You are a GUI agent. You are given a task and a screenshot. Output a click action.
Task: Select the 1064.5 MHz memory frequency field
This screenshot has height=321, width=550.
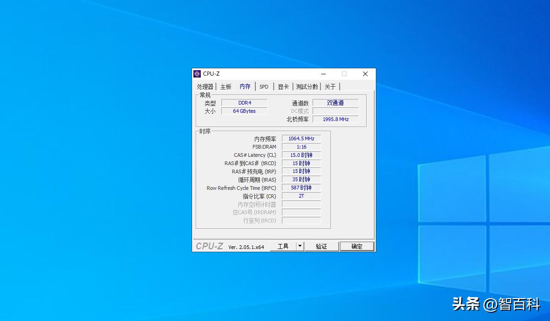[301, 138]
